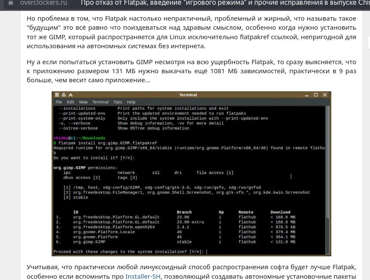Screen dimensions: 370x280
Task: Minimize the Terminal window
Action: 307,95
